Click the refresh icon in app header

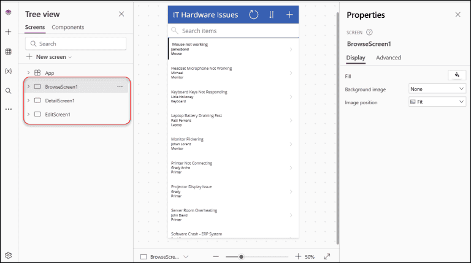253,15
